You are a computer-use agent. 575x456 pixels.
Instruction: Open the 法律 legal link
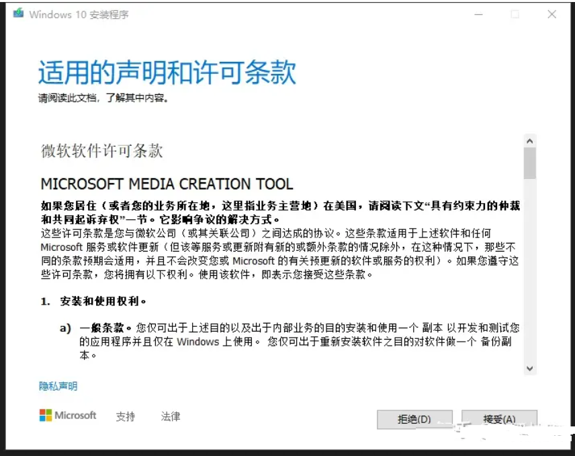(x=171, y=416)
